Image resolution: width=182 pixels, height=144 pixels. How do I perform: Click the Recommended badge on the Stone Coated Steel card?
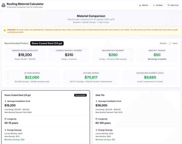tap(80, 95)
